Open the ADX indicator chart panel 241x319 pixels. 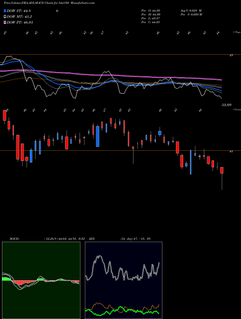pos(123,280)
